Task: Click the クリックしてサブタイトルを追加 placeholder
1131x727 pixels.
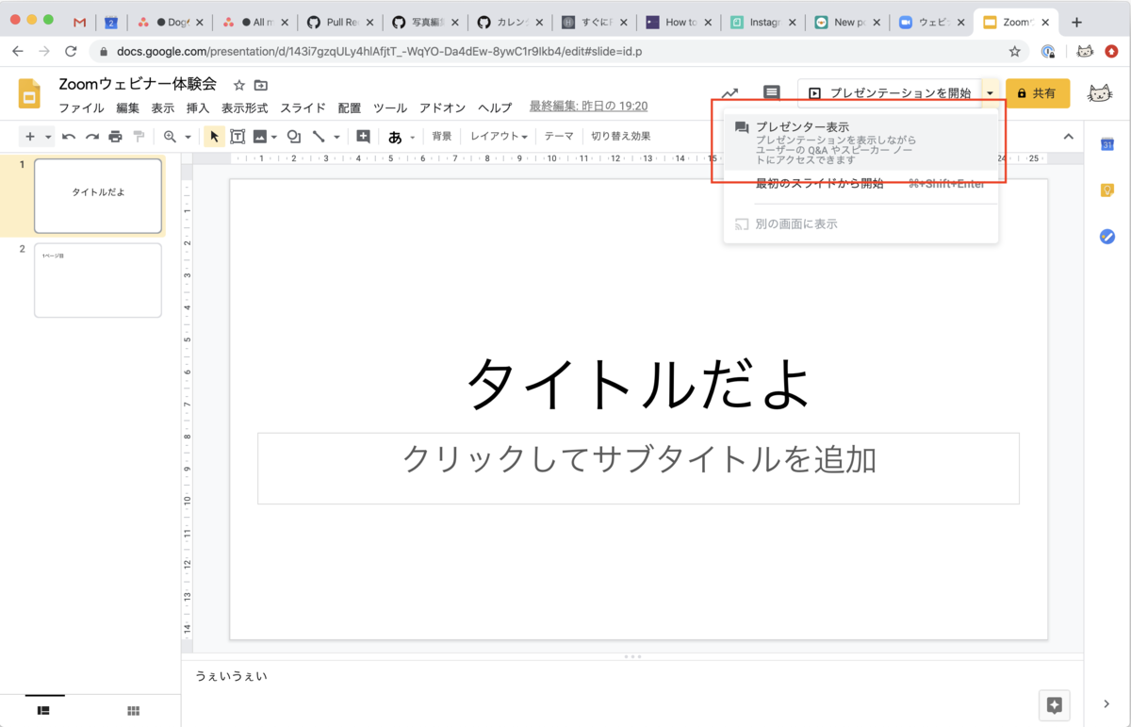Action: [x=639, y=468]
